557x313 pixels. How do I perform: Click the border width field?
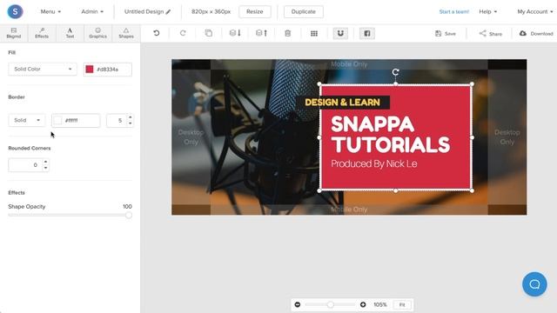(x=117, y=120)
